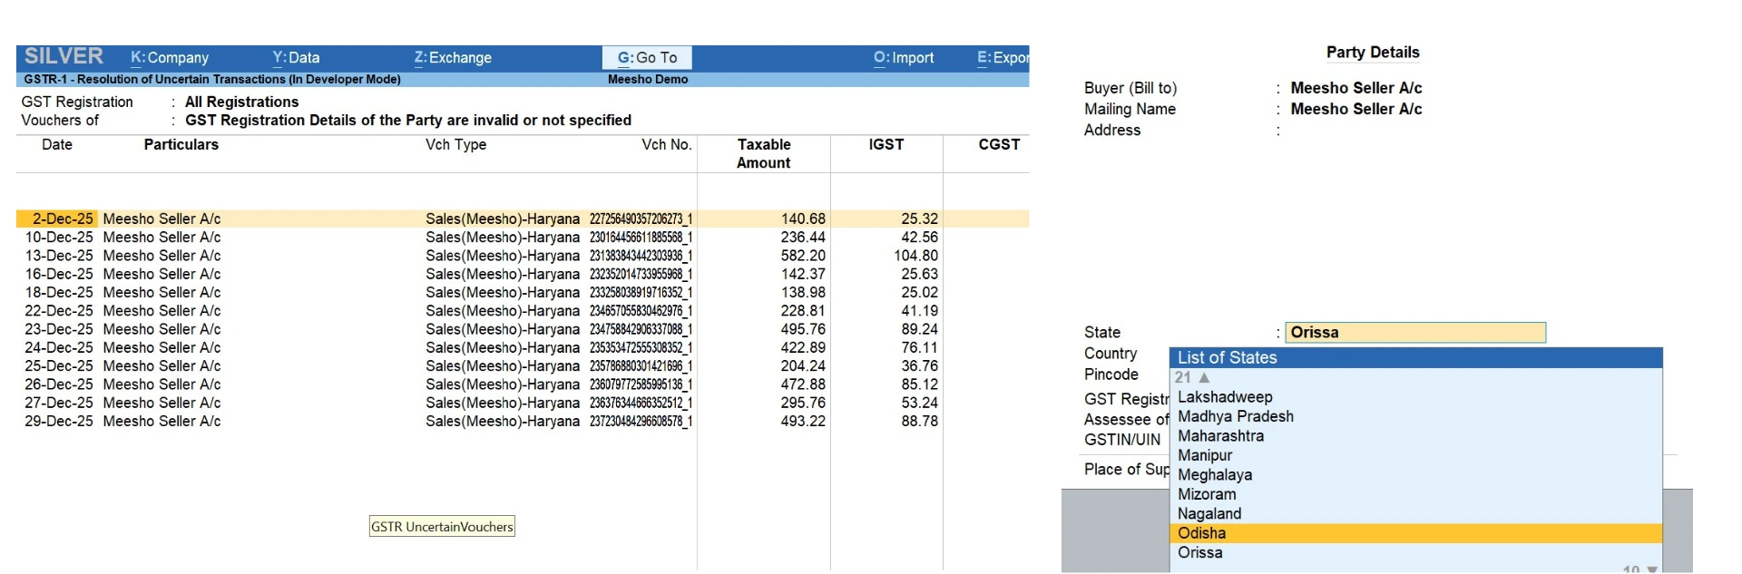The image size is (1742, 574).
Task: Choose Meghalaya from List of States
Action: point(1415,475)
